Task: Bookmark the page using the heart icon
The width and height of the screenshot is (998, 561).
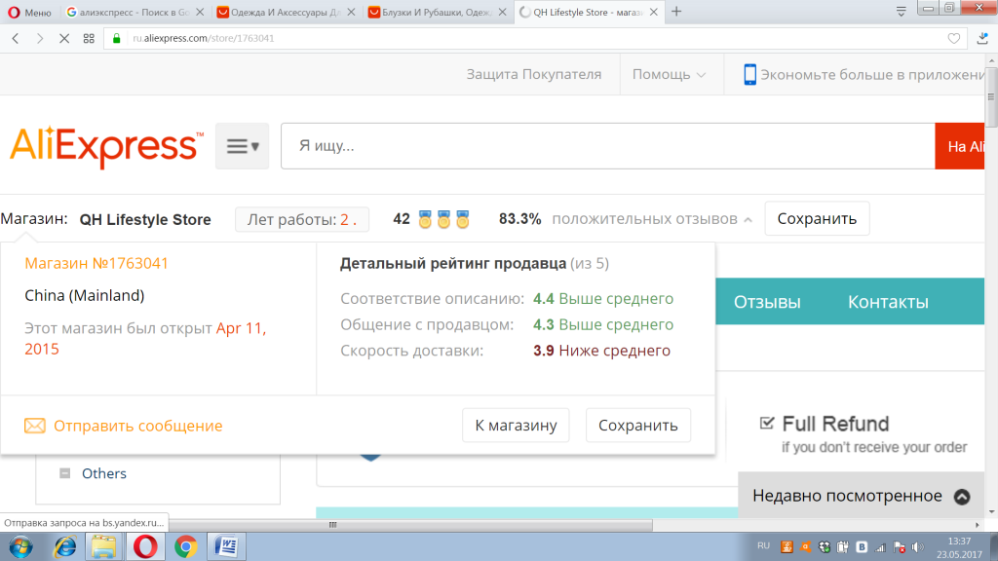Action: pyautogui.click(x=953, y=39)
